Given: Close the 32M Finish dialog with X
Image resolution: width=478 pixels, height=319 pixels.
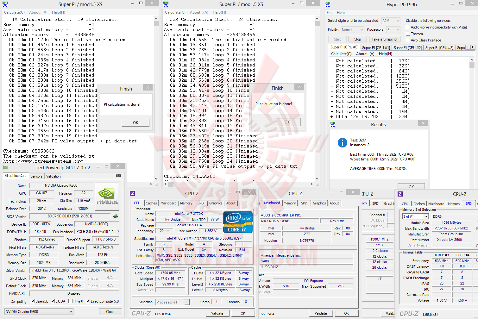Looking at the screenshot, I should tap(299, 87).
